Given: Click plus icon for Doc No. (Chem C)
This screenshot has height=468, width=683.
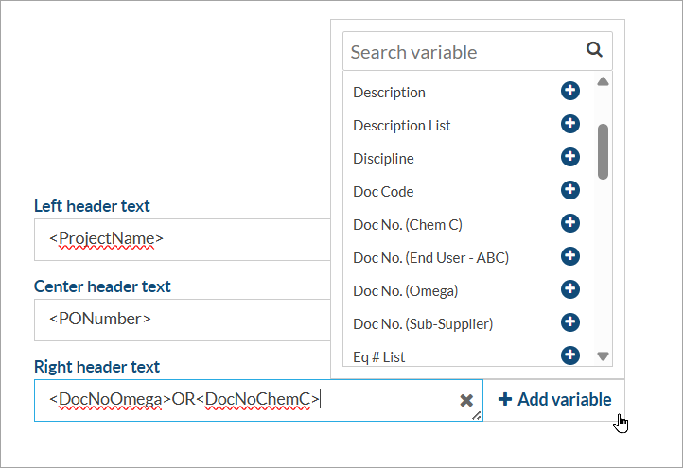Looking at the screenshot, I should click(x=569, y=223).
